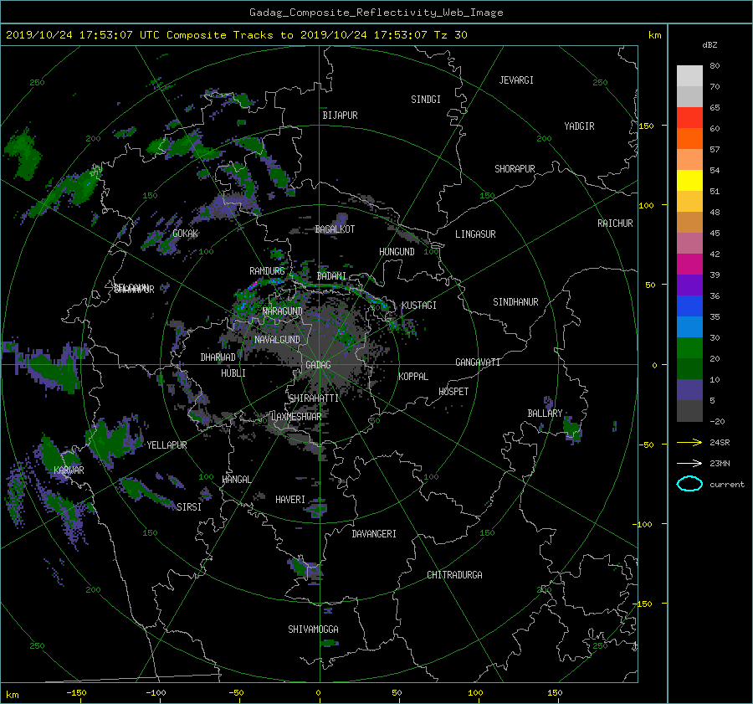Select the bright green 20-30 dBZ swatch

tap(689, 348)
